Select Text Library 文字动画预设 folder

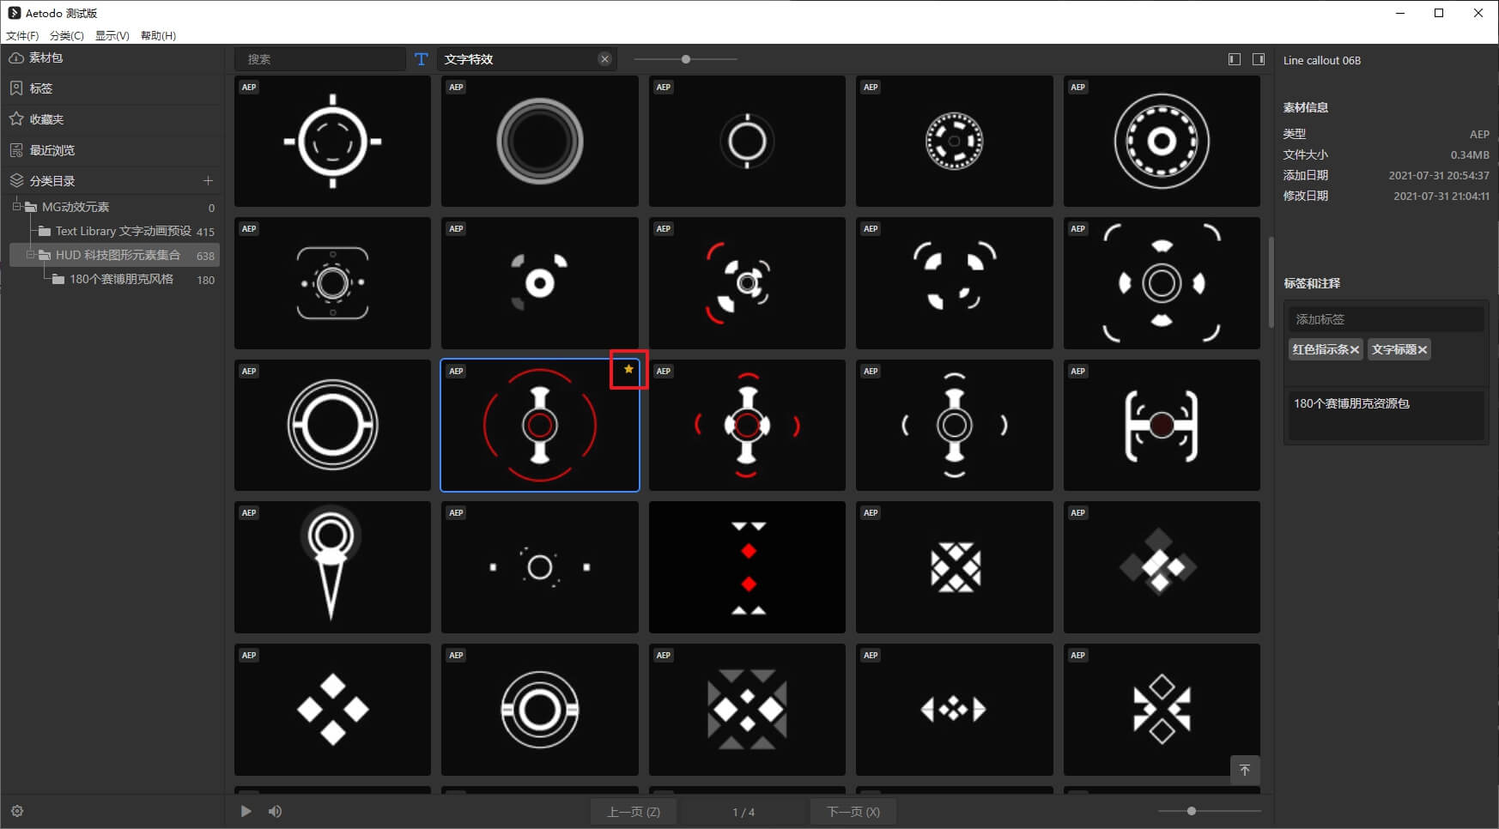124,231
